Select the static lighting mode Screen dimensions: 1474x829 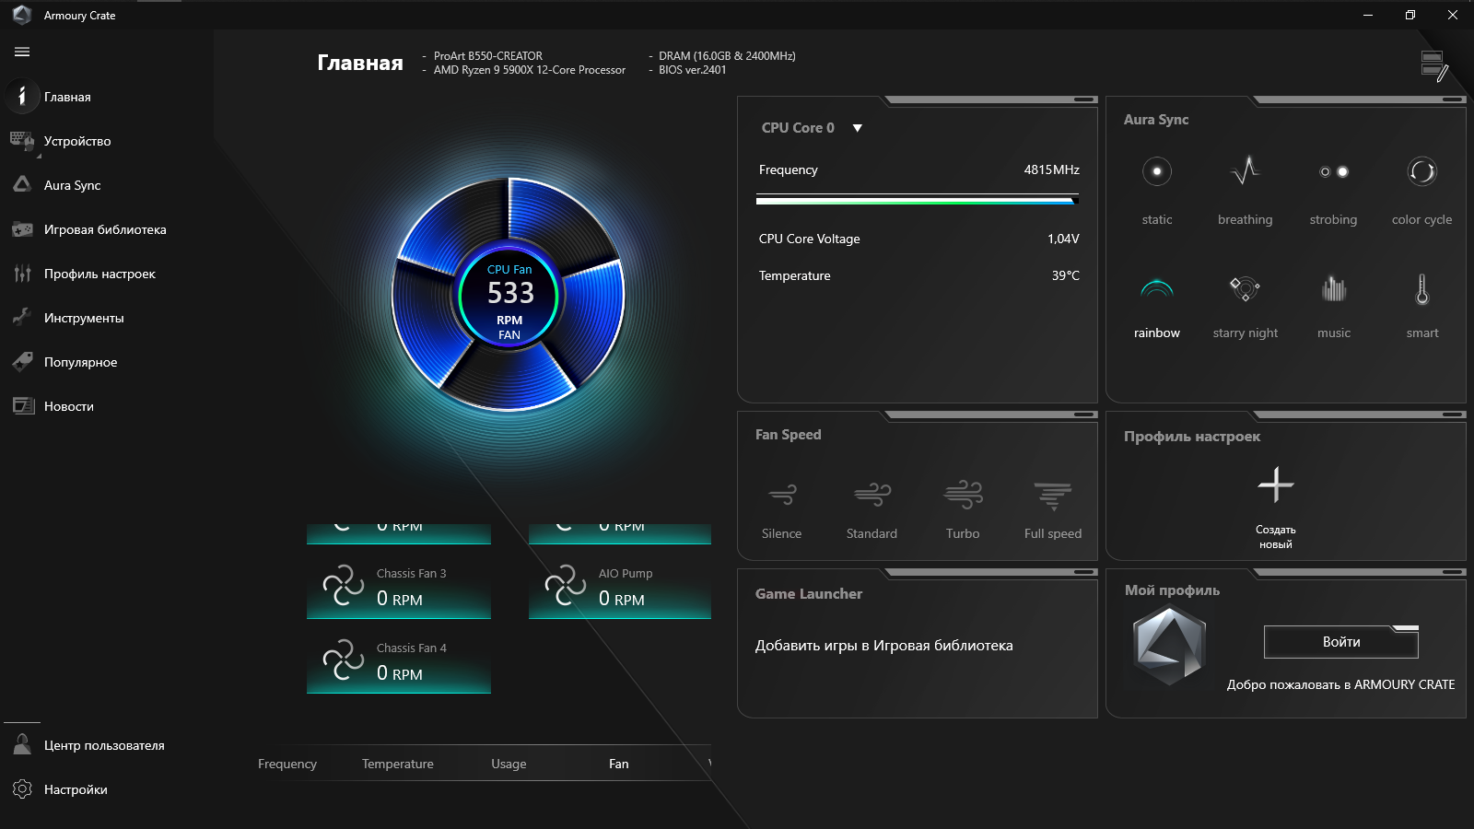(1156, 189)
